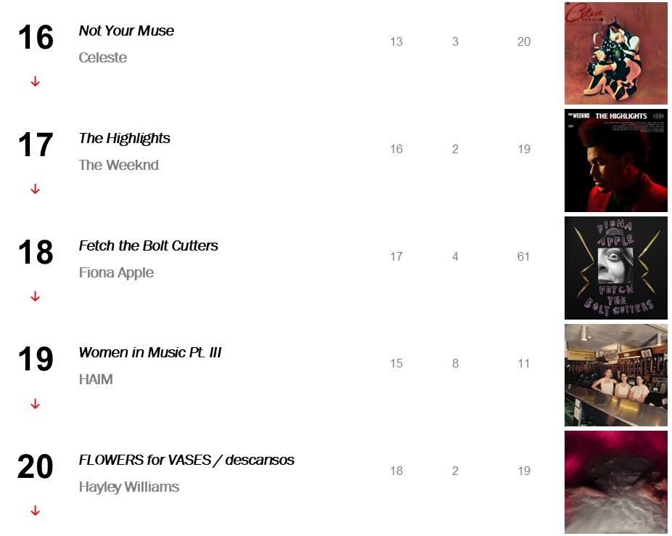Visit The Weeknd artist link
The width and height of the screenshot is (672, 536).
(x=119, y=165)
